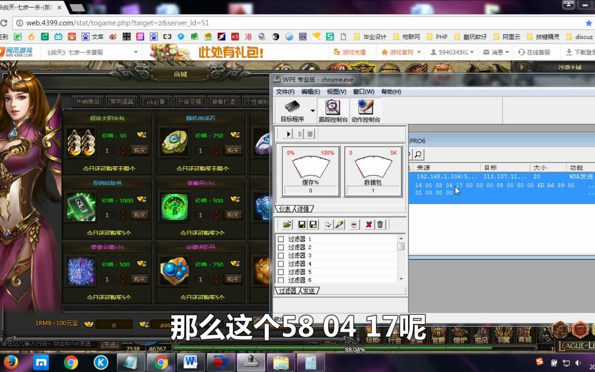Select the pk必备 shop category tab
Screen dimensions: 595x372
point(156,102)
